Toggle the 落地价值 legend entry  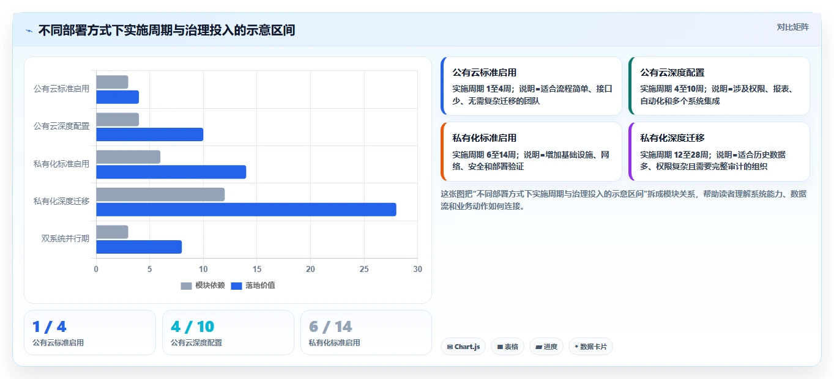pos(253,285)
